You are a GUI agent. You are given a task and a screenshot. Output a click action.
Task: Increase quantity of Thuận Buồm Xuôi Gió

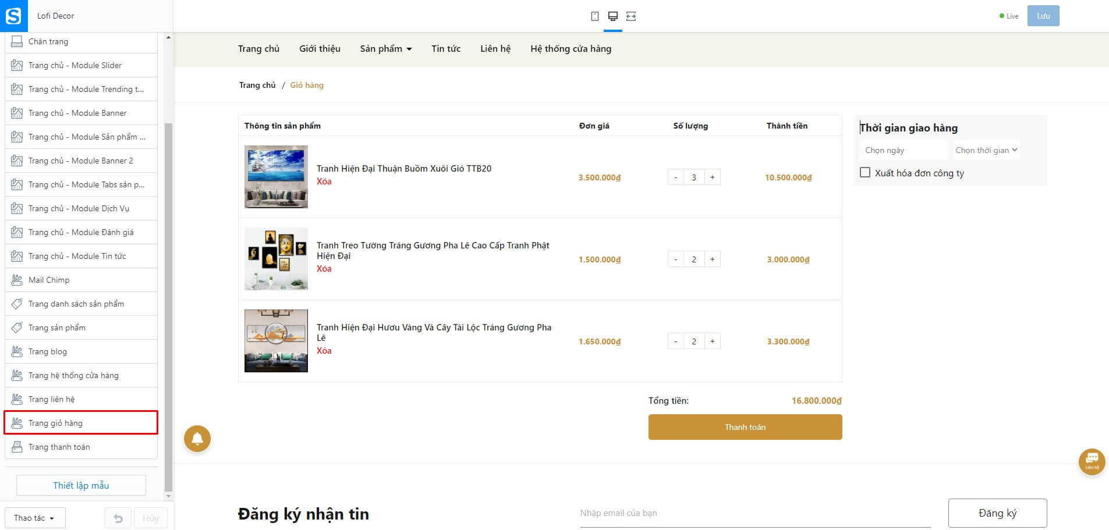pos(712,177)
